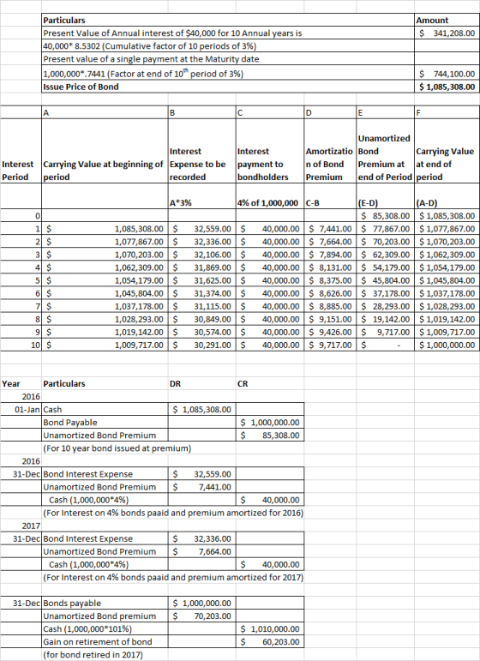480x661 pixels.
Task: Select the (For 10 year bond issued at premium) note
Action: [117, 448]
